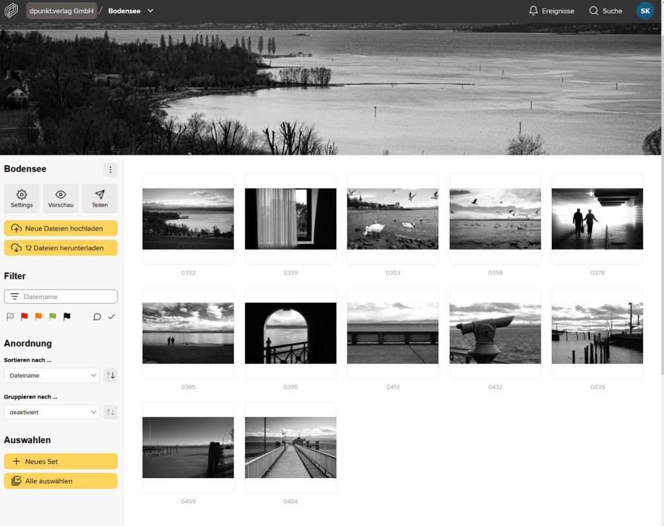
Task: Expand the Sortieren nach dropdown
Action: 51,375
